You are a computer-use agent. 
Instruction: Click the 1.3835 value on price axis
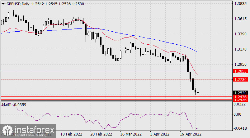pos(240,4)
